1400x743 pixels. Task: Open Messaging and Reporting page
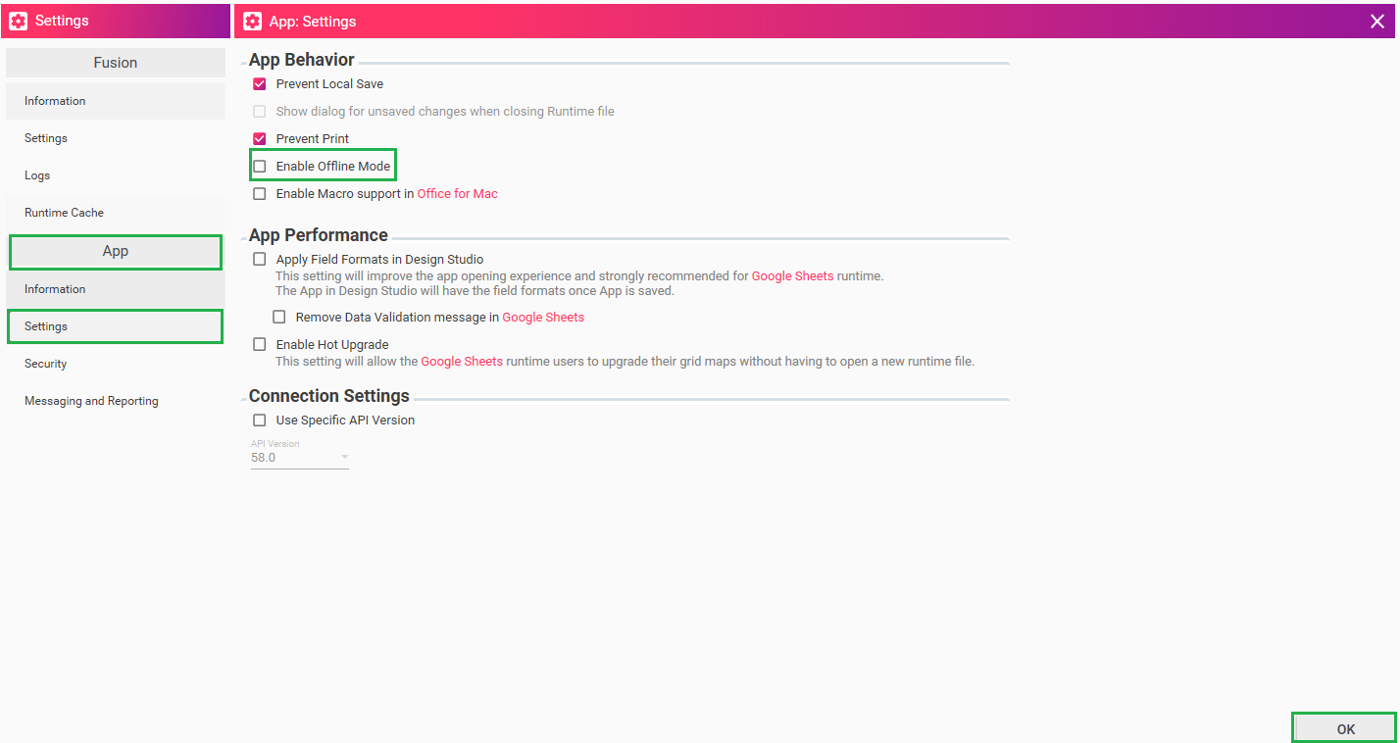(x=91, y=401)
